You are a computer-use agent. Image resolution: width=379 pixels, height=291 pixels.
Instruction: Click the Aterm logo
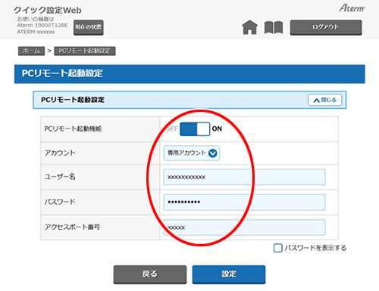tap(352, 8)
